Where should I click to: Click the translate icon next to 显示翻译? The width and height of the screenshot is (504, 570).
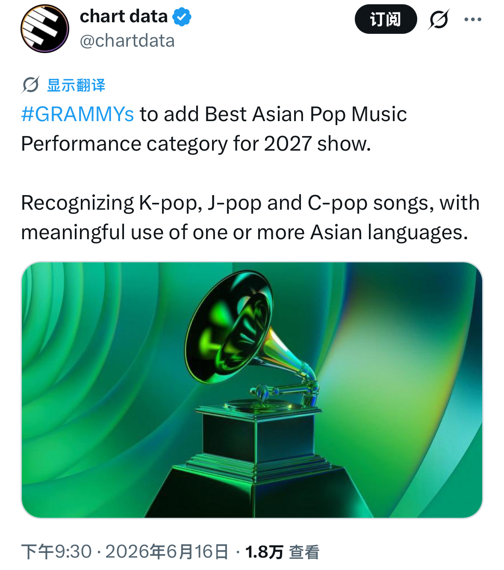click(31, 85)
